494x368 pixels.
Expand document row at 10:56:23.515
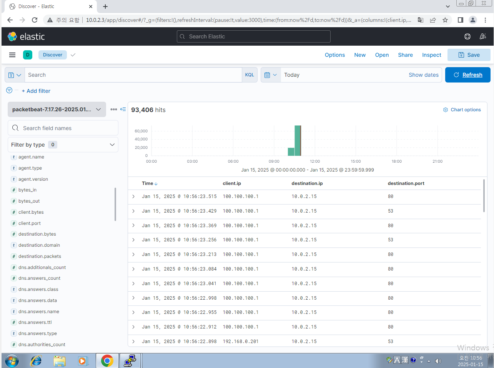pos(133,196)
